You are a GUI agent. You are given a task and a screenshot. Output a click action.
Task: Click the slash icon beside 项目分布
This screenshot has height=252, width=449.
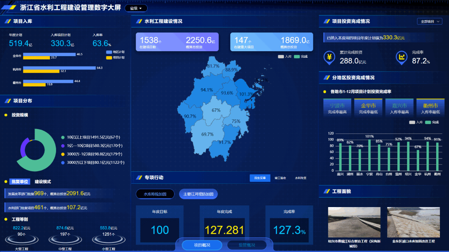pyautogui.click(x=7, y=101)
